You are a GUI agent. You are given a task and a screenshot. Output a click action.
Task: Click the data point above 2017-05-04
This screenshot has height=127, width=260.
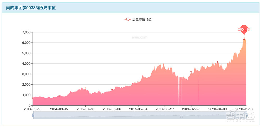point(138,81)
